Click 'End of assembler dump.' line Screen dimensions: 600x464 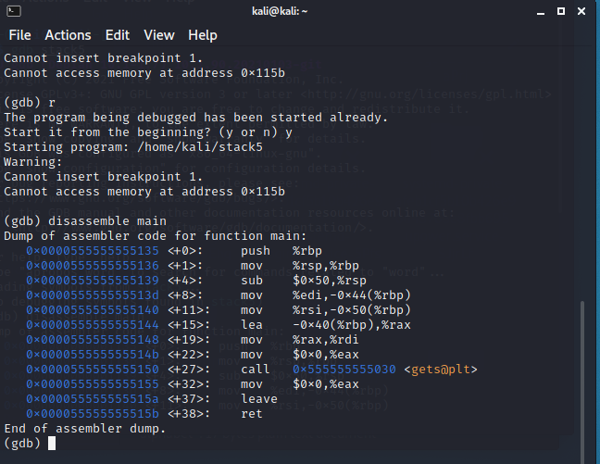85,429
